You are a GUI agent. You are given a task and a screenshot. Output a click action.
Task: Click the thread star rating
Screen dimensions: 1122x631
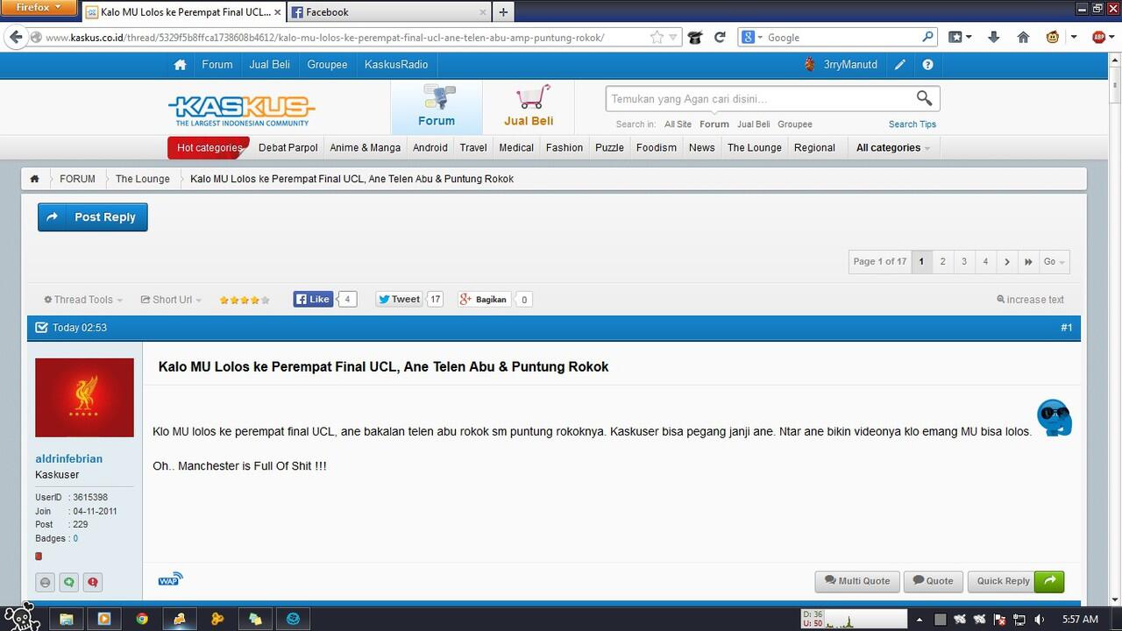tap(244, 300)
